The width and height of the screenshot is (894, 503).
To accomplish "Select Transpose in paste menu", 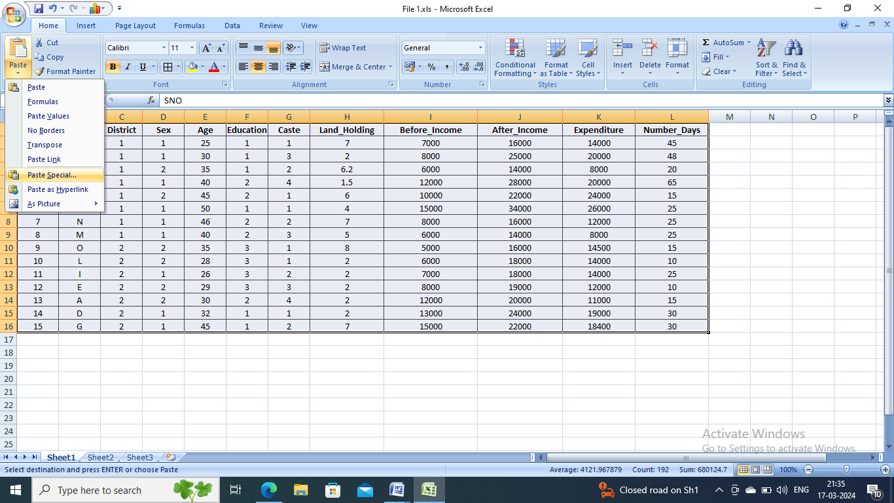I will pos(55,145).
